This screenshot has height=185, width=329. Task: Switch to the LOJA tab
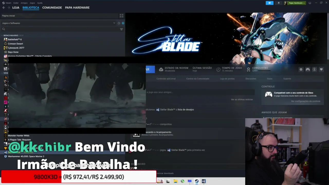click(x=16, y=8)
